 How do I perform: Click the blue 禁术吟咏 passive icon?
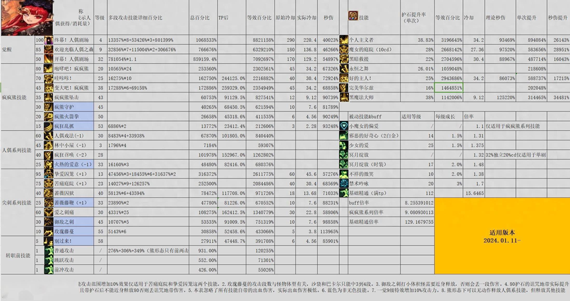[x=344, y=183]
